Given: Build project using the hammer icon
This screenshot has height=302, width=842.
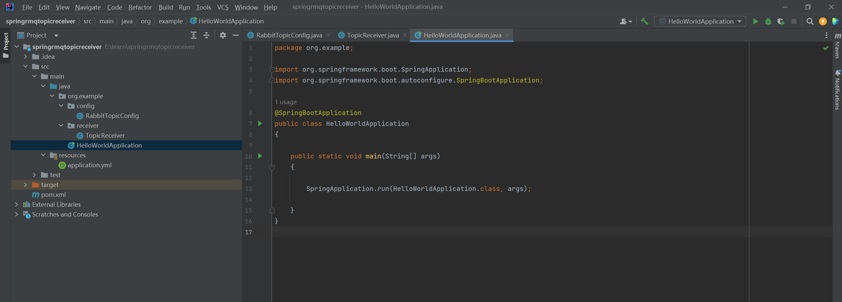Looking at the screenshot, I should pyautogui.click(x=644, y=21).
